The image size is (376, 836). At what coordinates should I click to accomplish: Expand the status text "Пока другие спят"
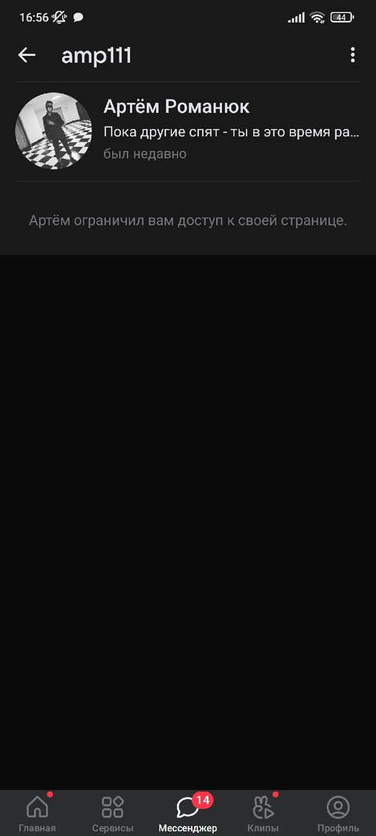231,132
